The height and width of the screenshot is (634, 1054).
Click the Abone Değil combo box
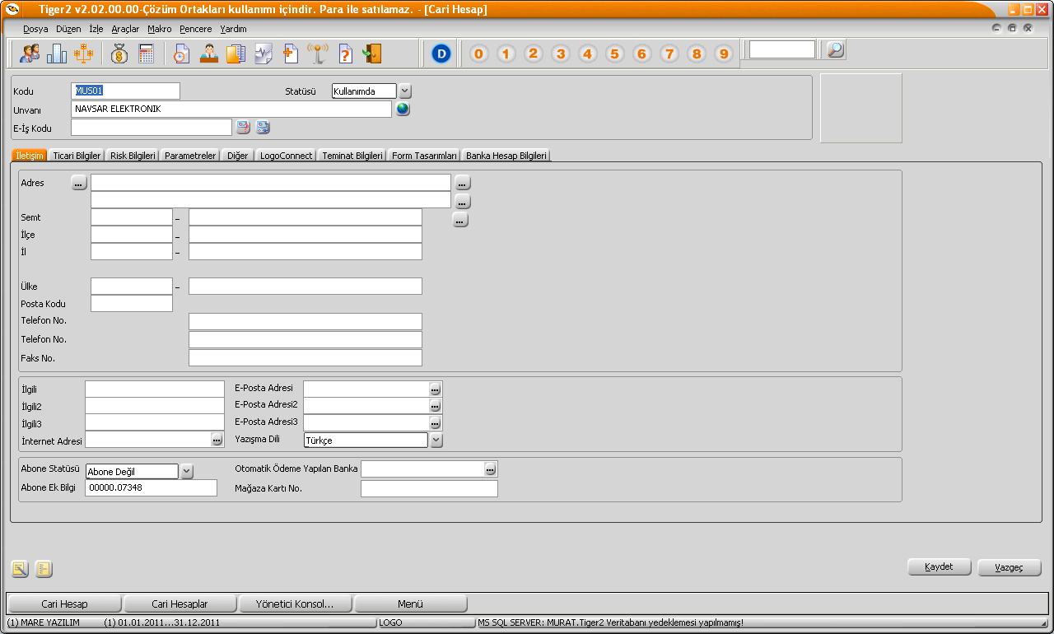132,472
